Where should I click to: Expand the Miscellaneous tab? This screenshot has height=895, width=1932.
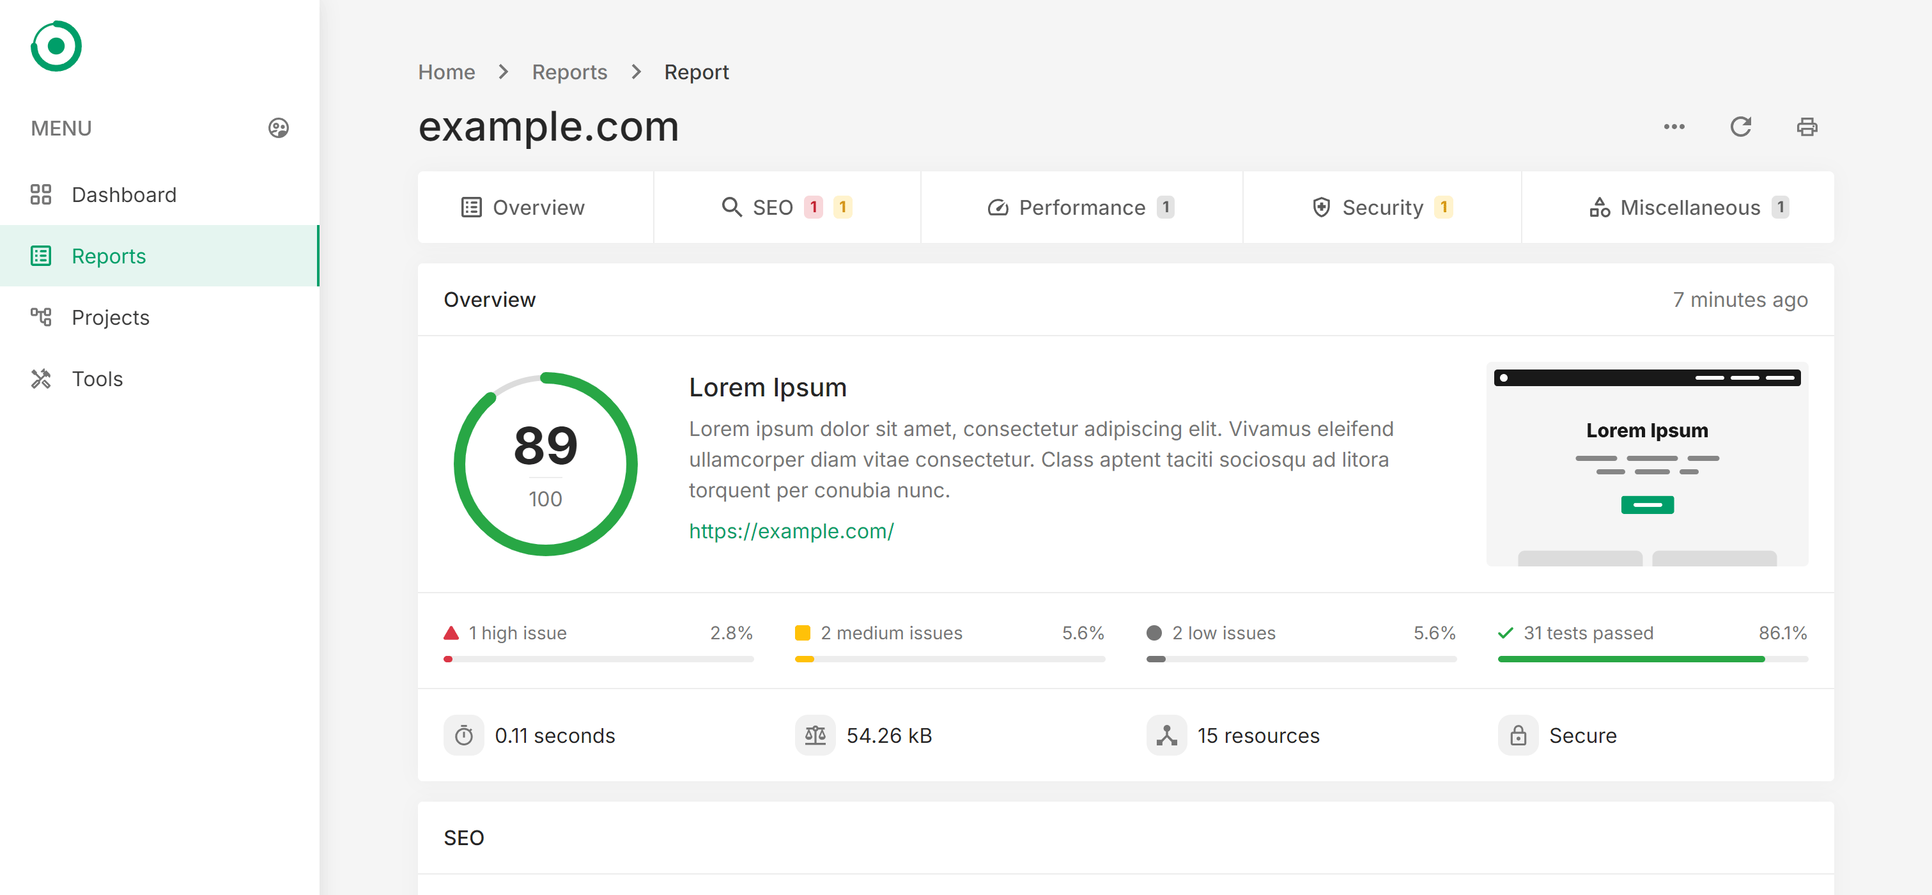(1688, 207)
